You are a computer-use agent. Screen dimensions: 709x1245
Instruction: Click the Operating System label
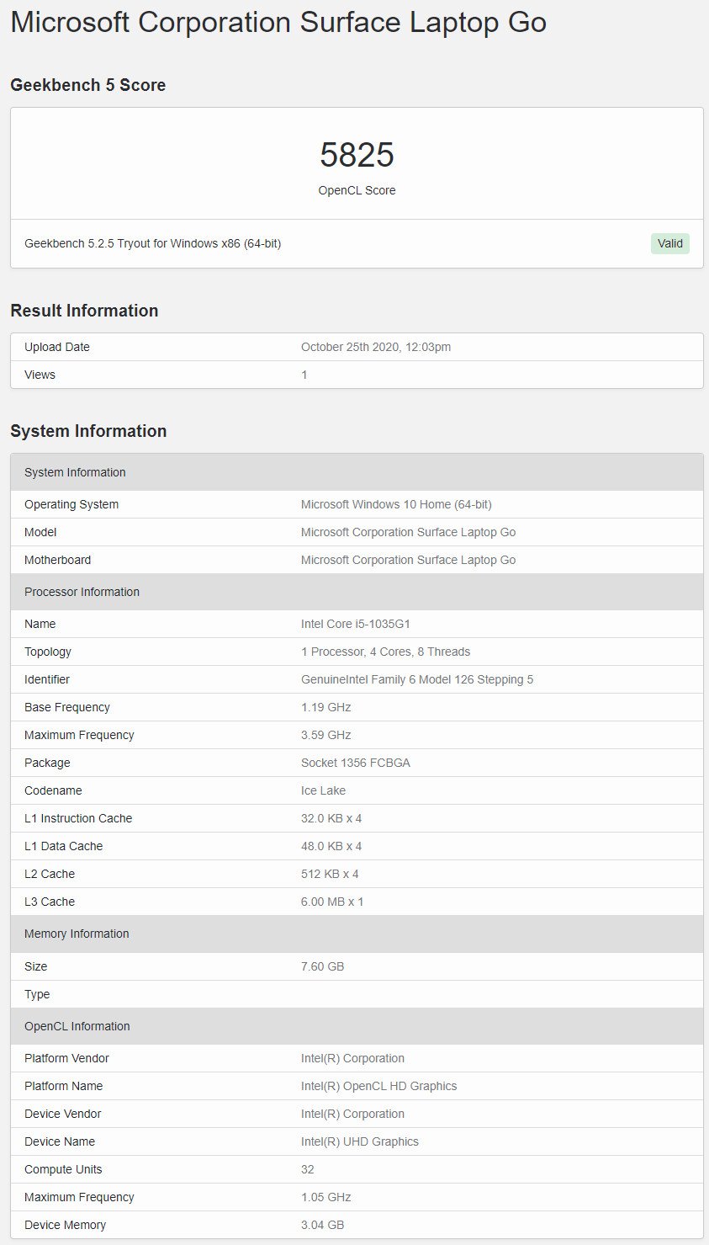click(x=71, y=504)
